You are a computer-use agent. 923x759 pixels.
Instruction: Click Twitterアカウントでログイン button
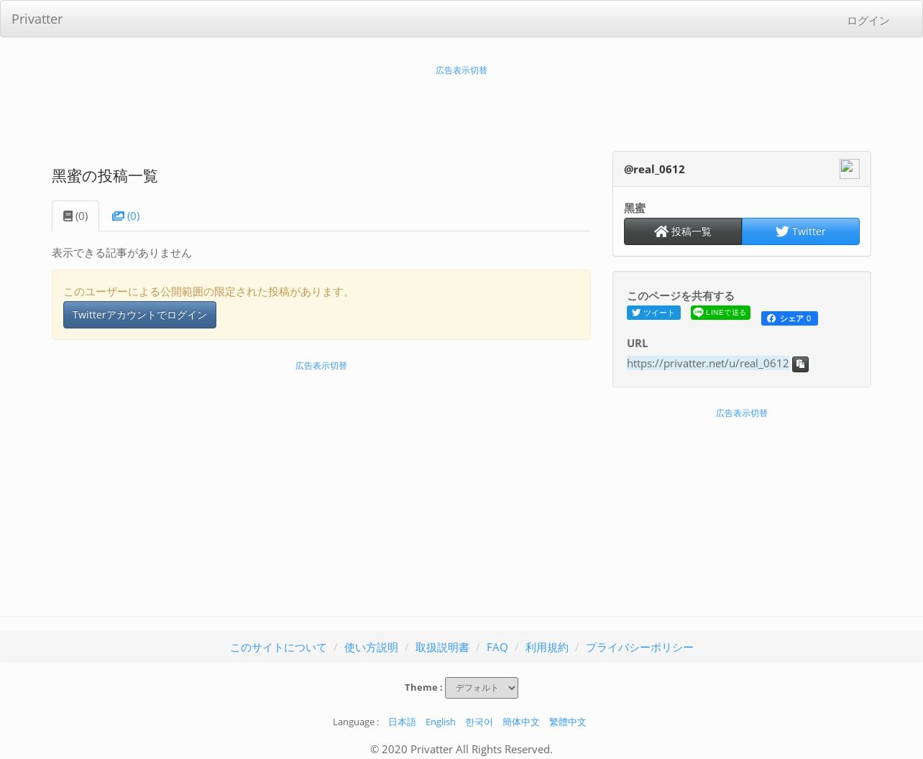tap(139, 315)
